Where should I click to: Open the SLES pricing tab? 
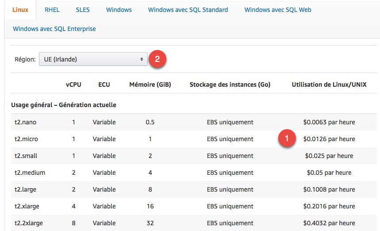pyautogui.click(x=83, y=10)
